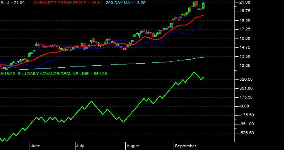Click the July label on time axis
The height and width of the screenshot is (150, 284).
click(x=80, y=146)
